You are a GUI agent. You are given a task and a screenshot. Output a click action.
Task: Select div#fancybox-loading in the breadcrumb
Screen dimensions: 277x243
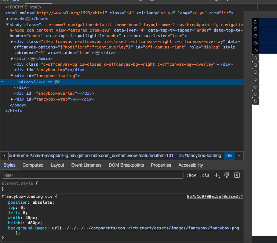[200, 156]
